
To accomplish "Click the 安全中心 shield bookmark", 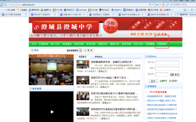I will [x=112, y=10].
